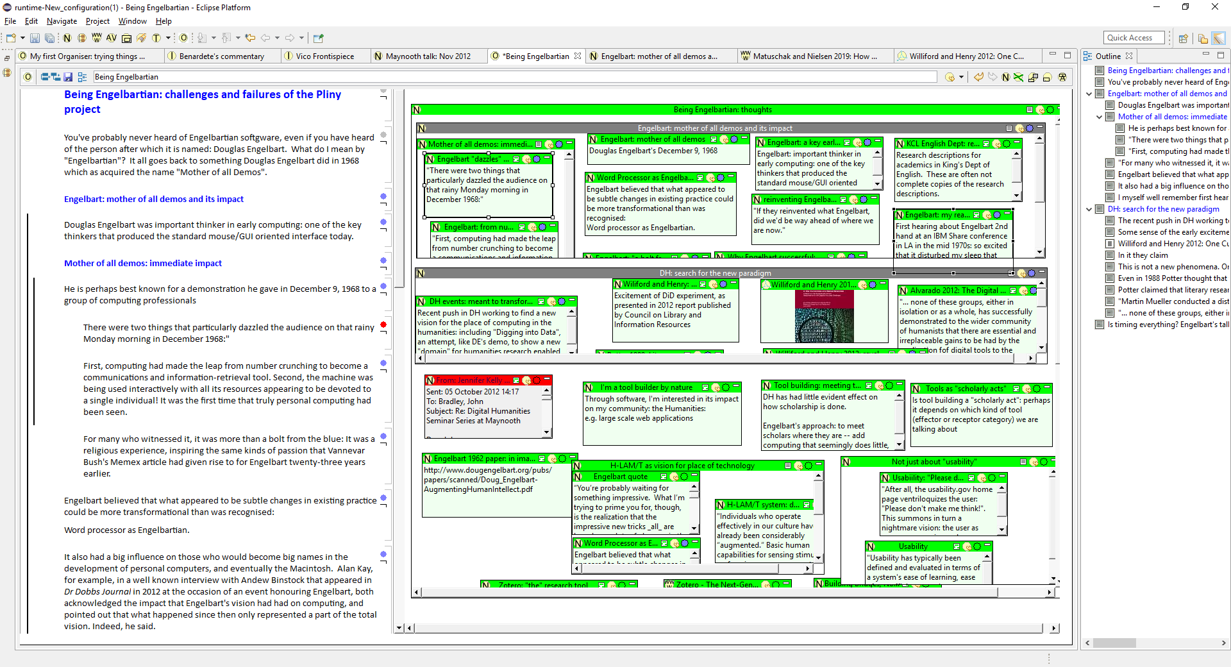Click the grey dot beside opening paragraph
The image size is (1231, 667).
[x=383, y=135]
